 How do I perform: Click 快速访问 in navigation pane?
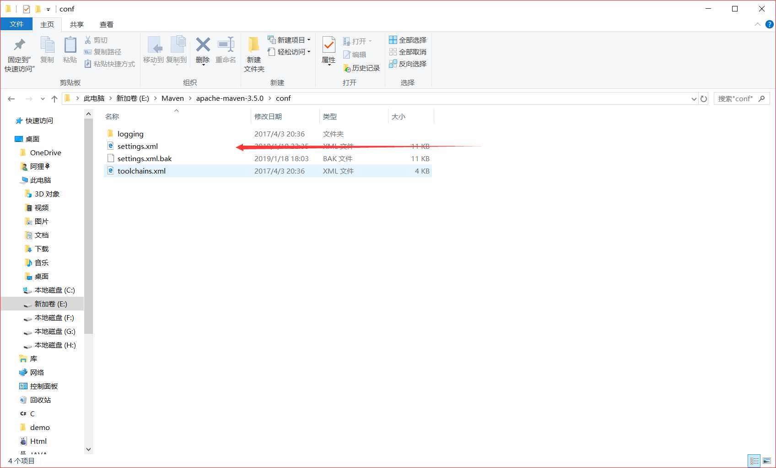[39, 120]
